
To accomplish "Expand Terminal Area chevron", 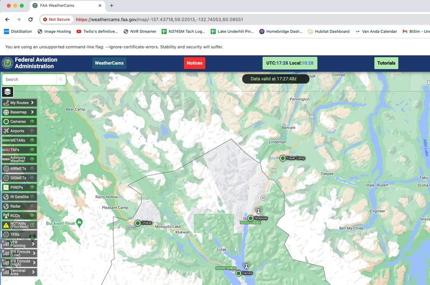I will [x=33, y=272].
